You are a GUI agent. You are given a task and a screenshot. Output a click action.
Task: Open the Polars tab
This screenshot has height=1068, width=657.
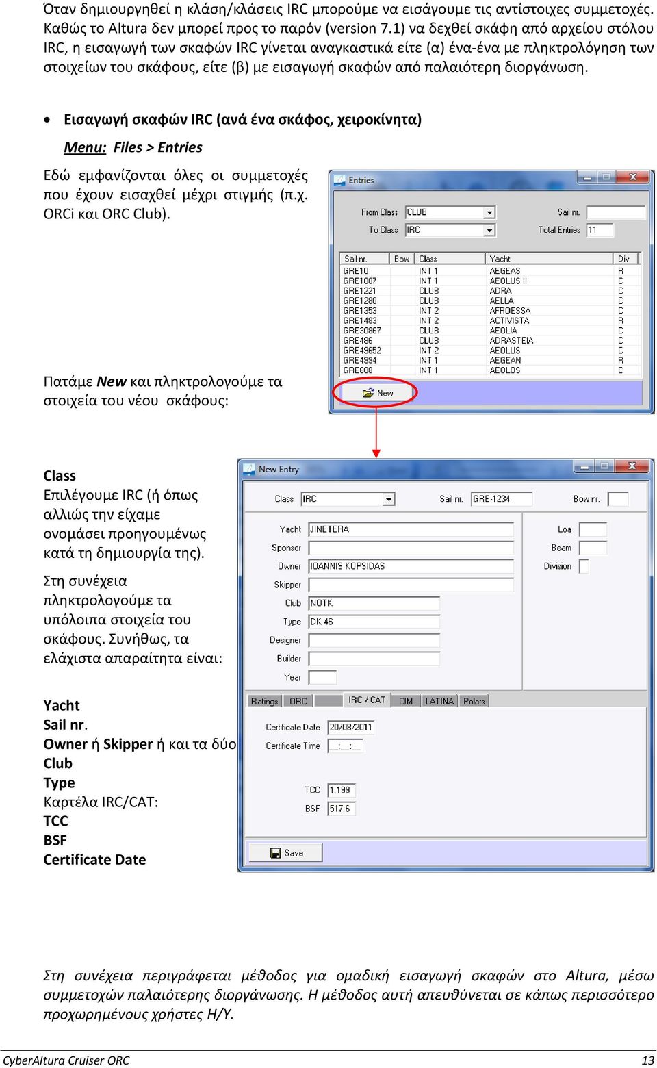(474, 701)
